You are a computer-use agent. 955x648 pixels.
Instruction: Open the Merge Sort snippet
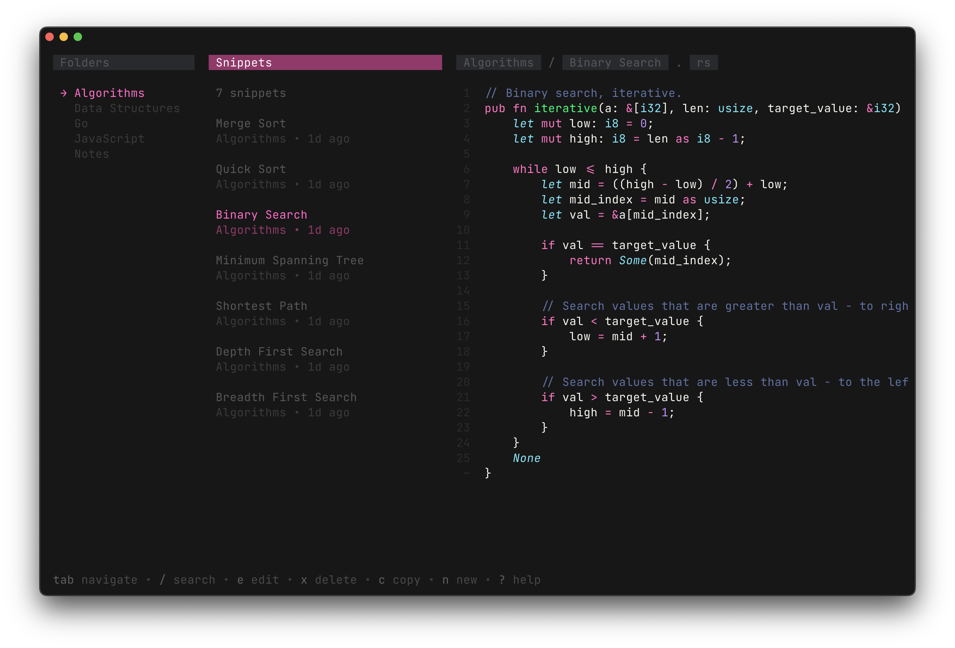click(x=251, y=124)
